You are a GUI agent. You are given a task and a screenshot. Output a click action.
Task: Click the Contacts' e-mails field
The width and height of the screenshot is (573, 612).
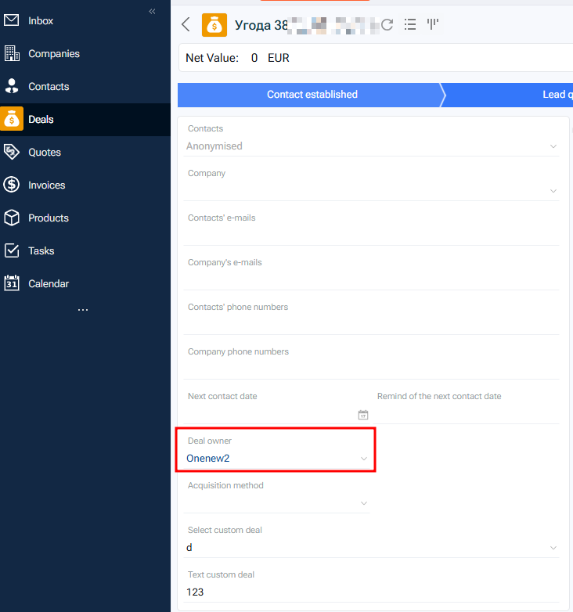(x=372, y=234)
